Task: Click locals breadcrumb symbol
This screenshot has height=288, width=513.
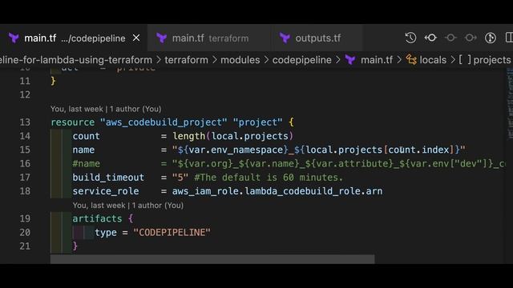Action: click(433, 60)
